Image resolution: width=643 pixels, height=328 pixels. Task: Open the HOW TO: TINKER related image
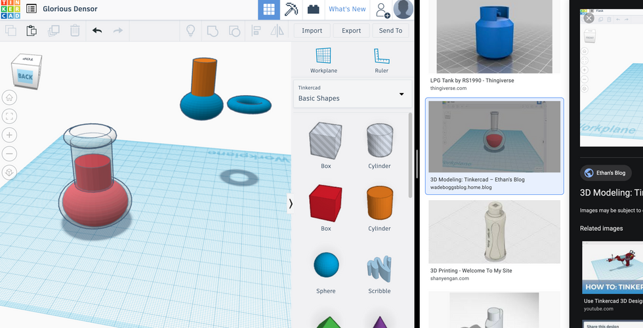pyautogui.click(x=613, y=268)
